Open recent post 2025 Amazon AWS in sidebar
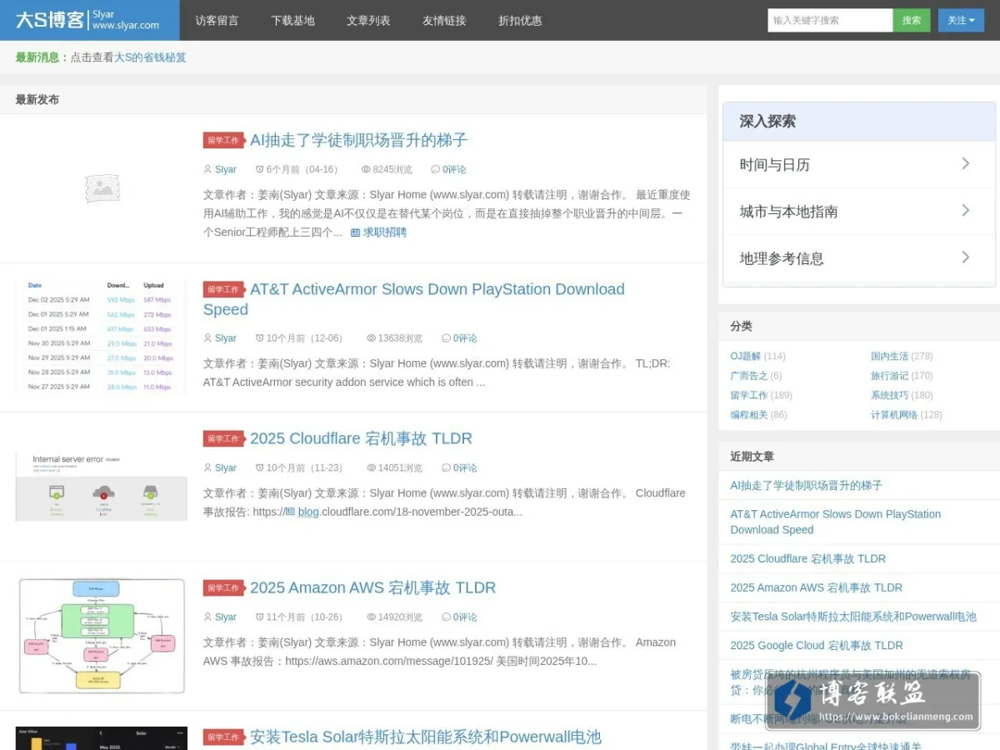The image size is (1000, 750). coord(816,587)
